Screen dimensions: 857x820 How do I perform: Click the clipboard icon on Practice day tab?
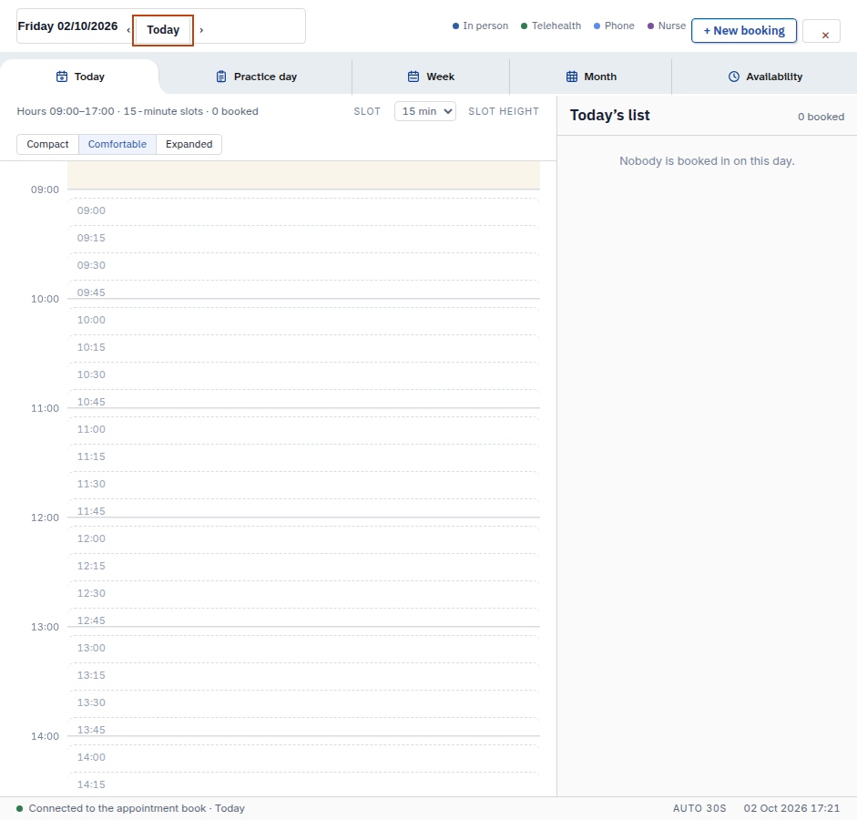pyautogui.click(x=220, y=77)
